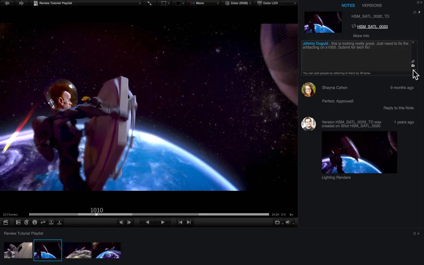Click the frame-to-fit arrows icon in the top toolbar
The image size is (424, 265).
point(149,3)
